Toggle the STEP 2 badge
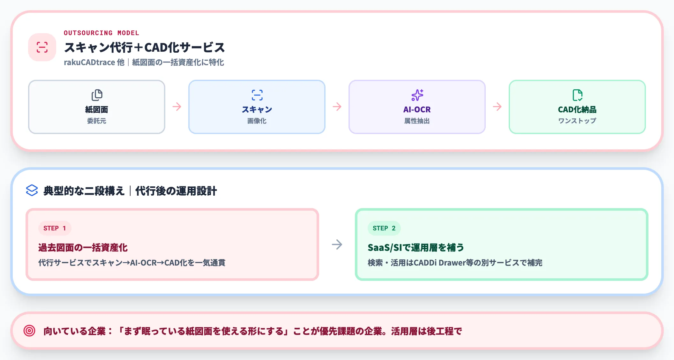 pos(384,228)
